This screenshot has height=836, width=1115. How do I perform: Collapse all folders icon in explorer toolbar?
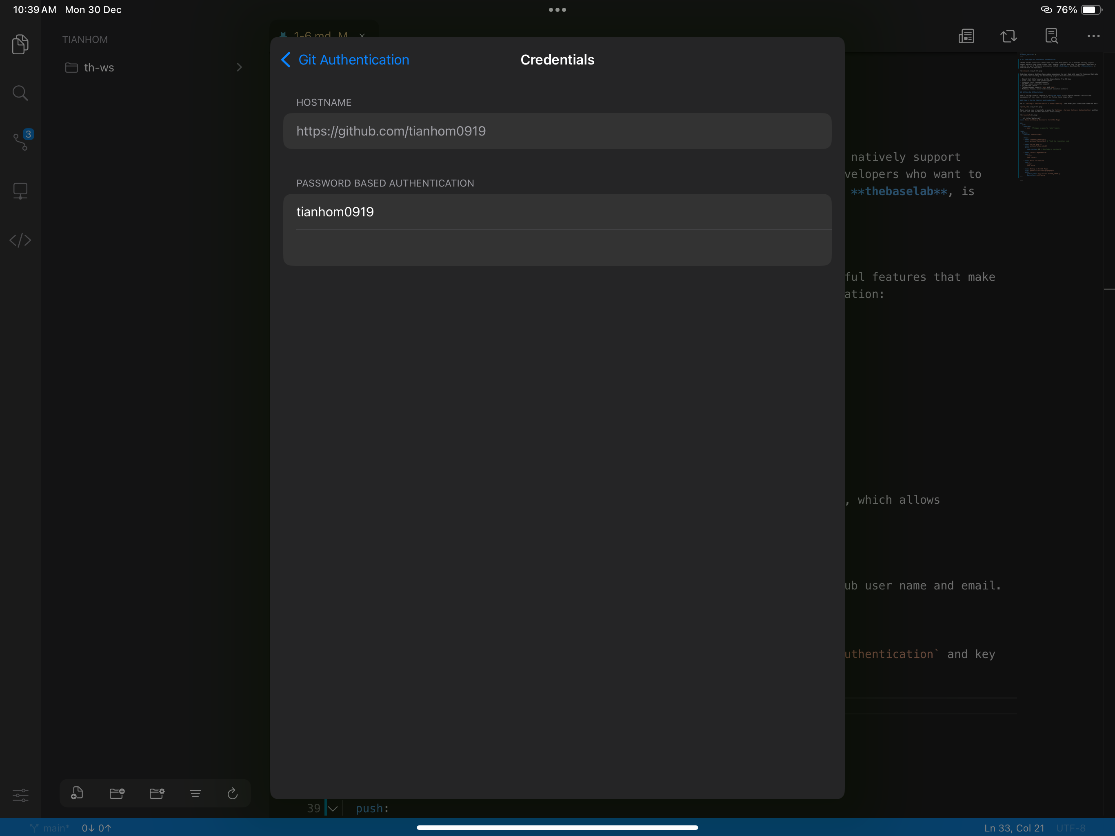[x=195, y=794]
